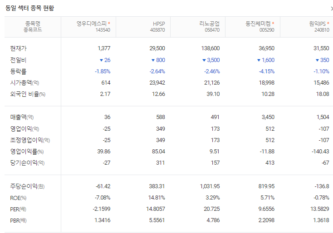Click market cap value 18,998
333x233 pixels.
coord(266,83)
